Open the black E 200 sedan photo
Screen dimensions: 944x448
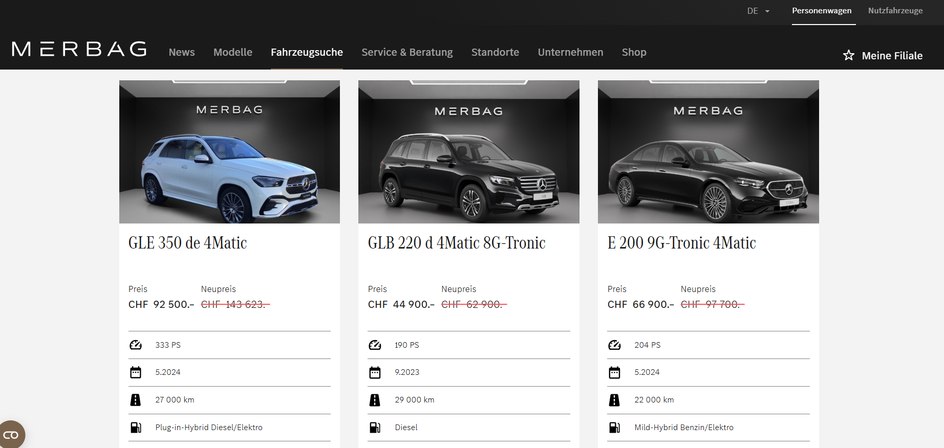709,152
